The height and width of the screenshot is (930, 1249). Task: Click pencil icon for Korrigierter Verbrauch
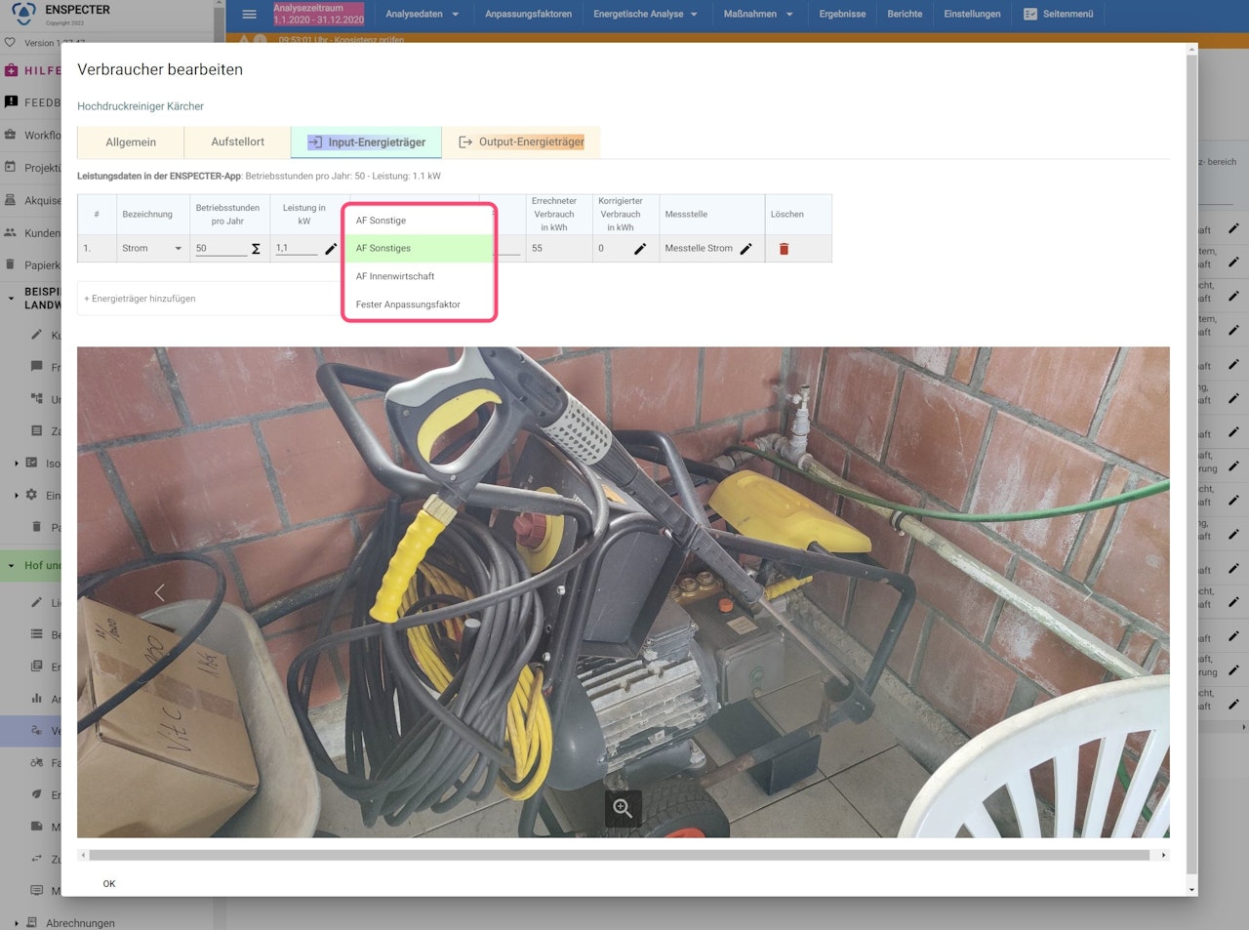tap(640, 249)
